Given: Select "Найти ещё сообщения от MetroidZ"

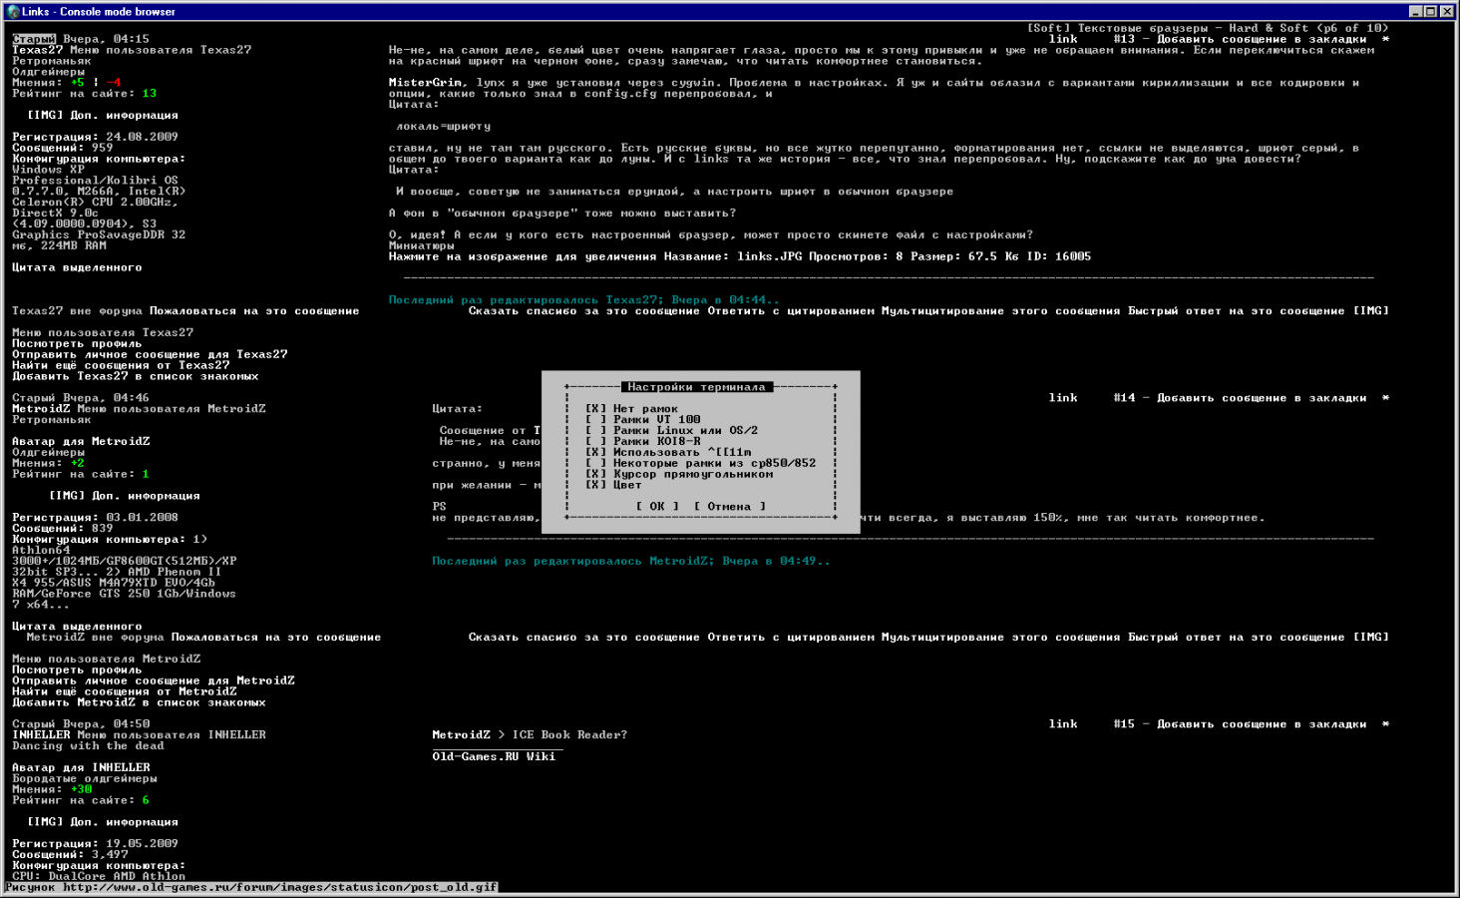Looking at the screenshot, I should [x=125, y=692].
